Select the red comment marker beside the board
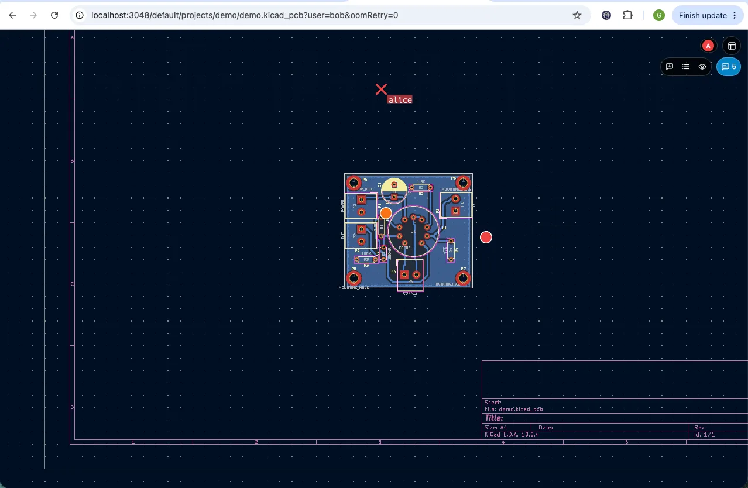This screenshot has width=748, height=488. click(486, 237)
